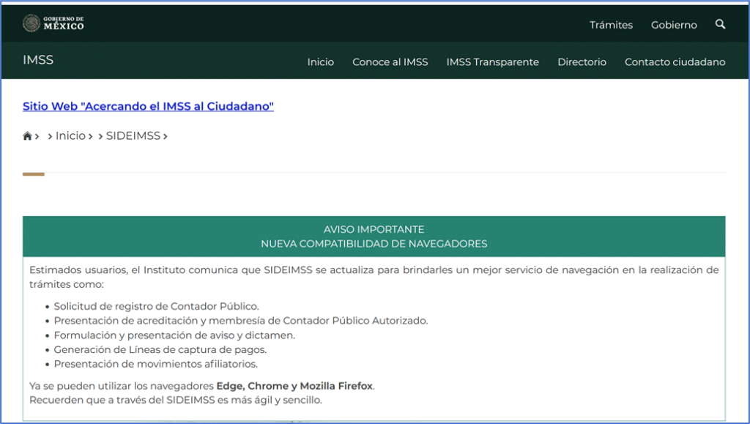Viewport: 750px width, 424px height.
Task: Click the AVISO IMPORTANTE banner heading
Action: pyautogui.click(x=374, y=229)
